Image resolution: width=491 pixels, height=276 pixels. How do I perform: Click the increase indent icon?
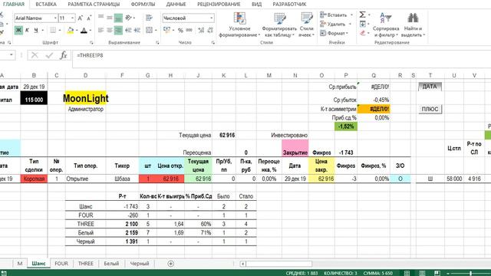(x=137, y=30)
